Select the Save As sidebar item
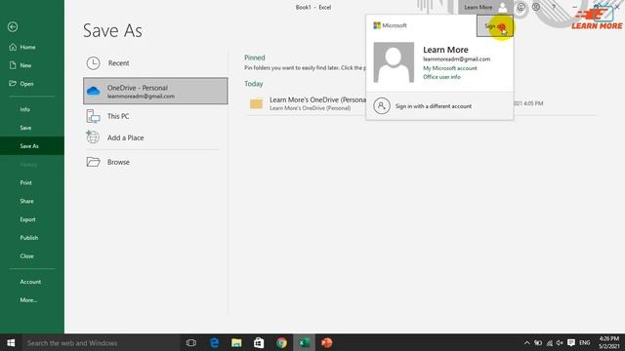Screen dimensions: 625x351 coord(32,146)
